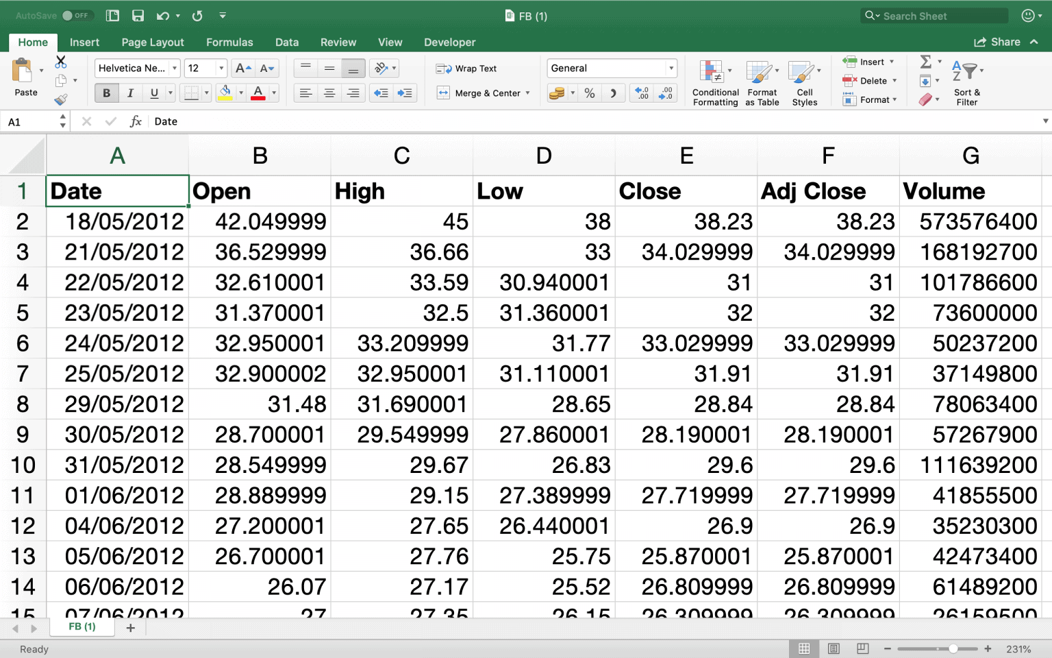Open the Developer ribbon tab

coord(449,42)
